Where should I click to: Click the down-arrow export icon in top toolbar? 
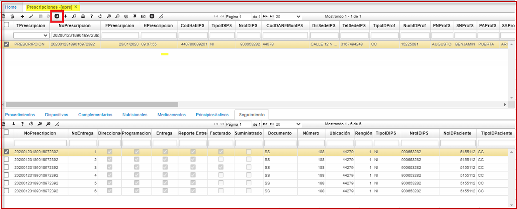click(65, 16)
